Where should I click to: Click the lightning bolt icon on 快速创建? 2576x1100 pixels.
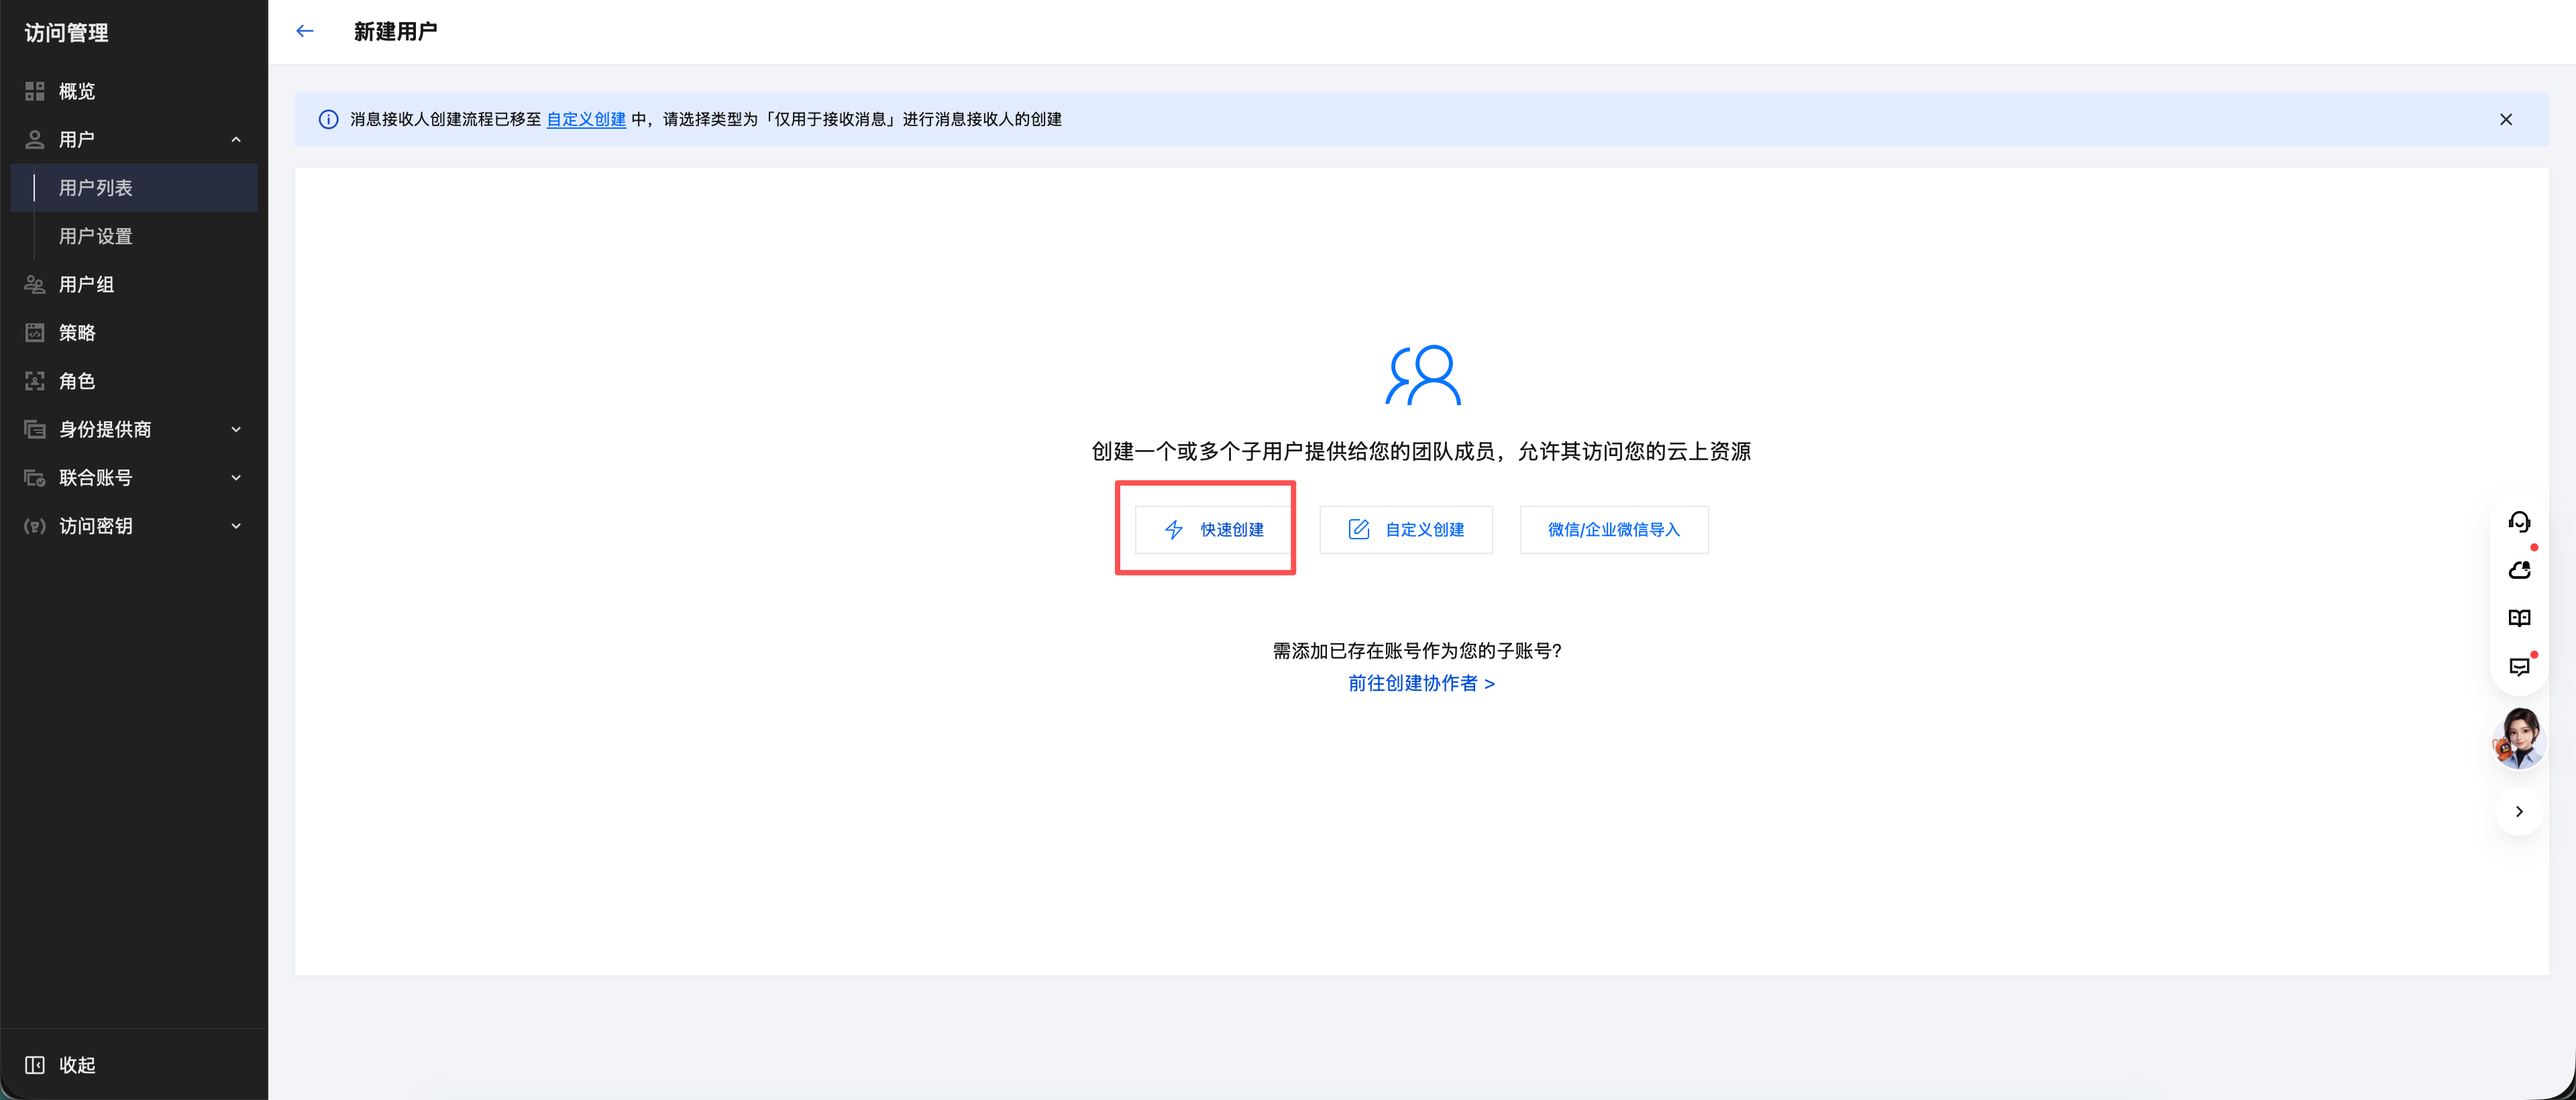pos(1174,529)
